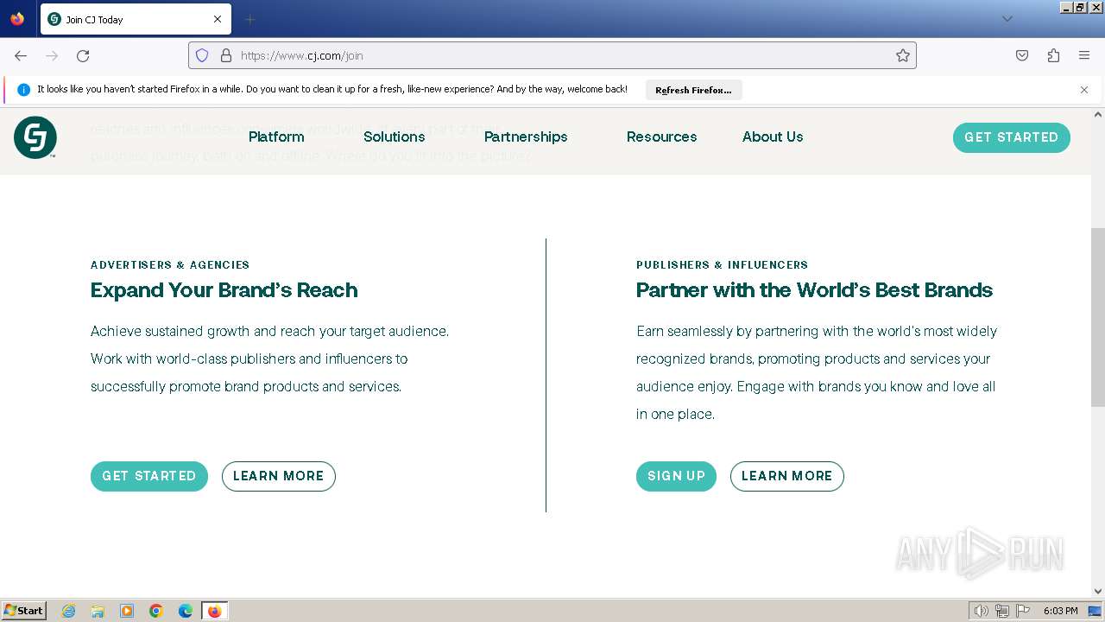Image resolution: width=1105 pixels, height=622 pixels.
Task: Click LEARN MORE under Partner with World's Best Brands
Action: (787, 476)
